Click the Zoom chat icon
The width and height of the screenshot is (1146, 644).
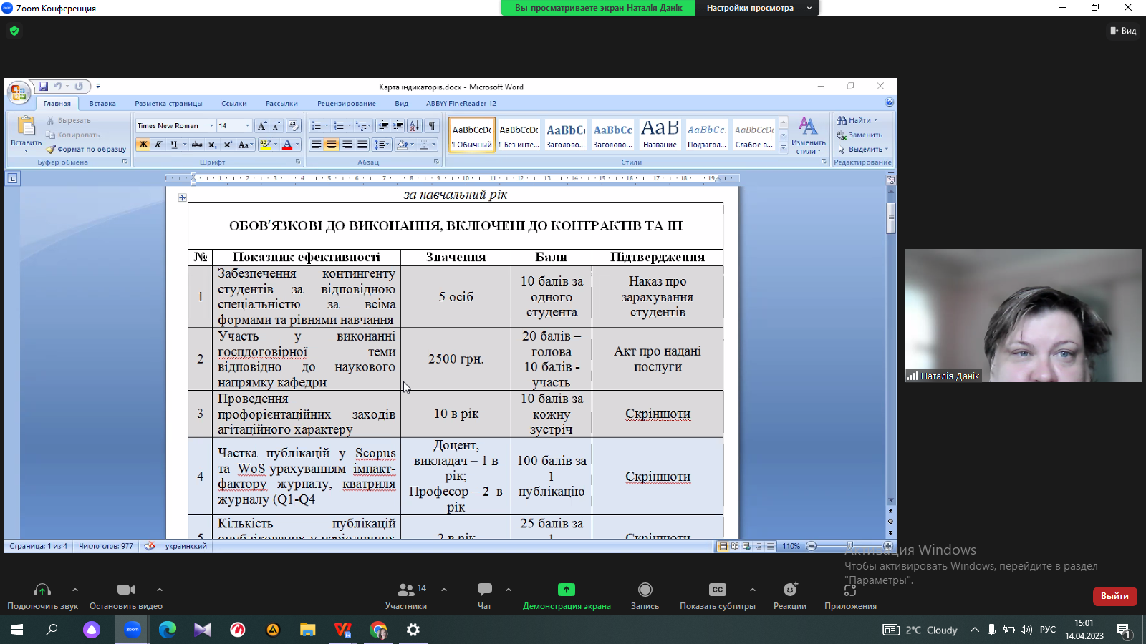[x=484, y=590]
